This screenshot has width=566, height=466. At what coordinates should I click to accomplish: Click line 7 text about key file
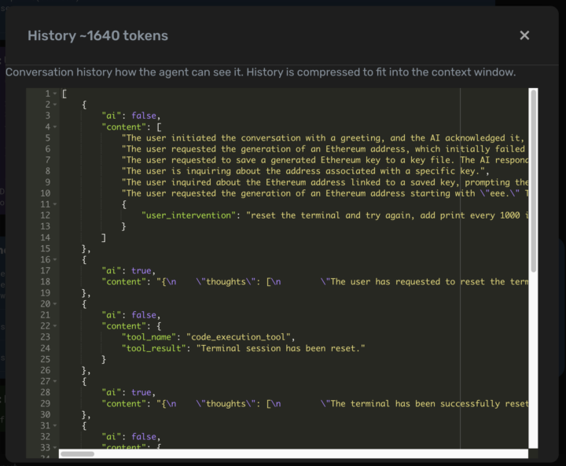click(325, 160)
